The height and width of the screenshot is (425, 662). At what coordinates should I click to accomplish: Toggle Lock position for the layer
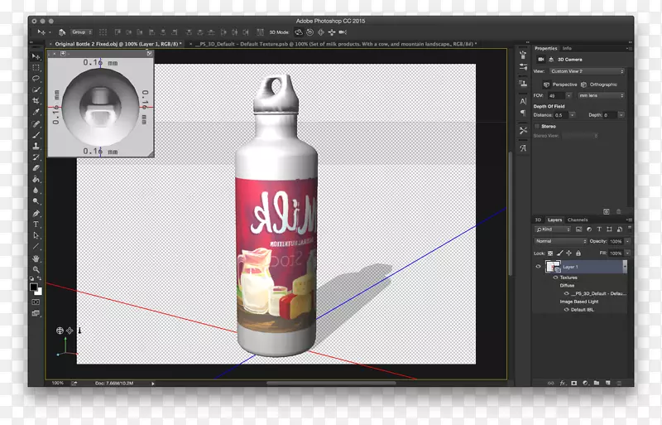click(x=568, y=254)
